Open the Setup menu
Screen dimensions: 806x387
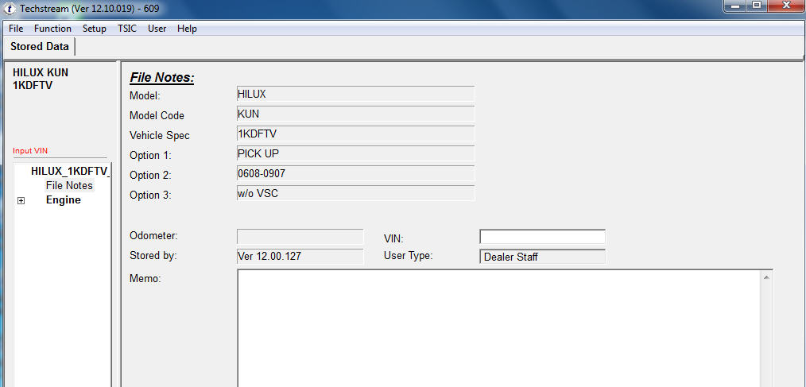(94, 29)
